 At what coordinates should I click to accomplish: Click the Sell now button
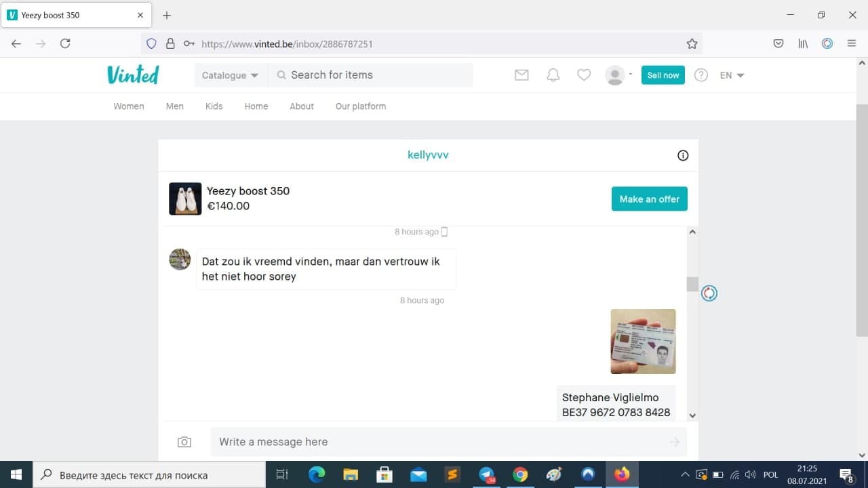click(663, 75)
